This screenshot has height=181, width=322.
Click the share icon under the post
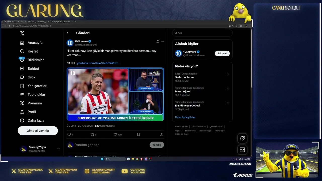(x=162, y=134)
